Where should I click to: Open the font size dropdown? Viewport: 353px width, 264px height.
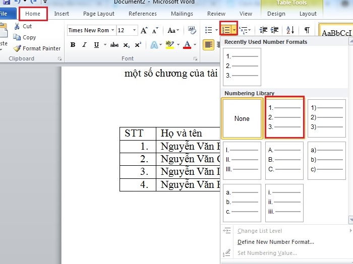click(x=135, y=30)
